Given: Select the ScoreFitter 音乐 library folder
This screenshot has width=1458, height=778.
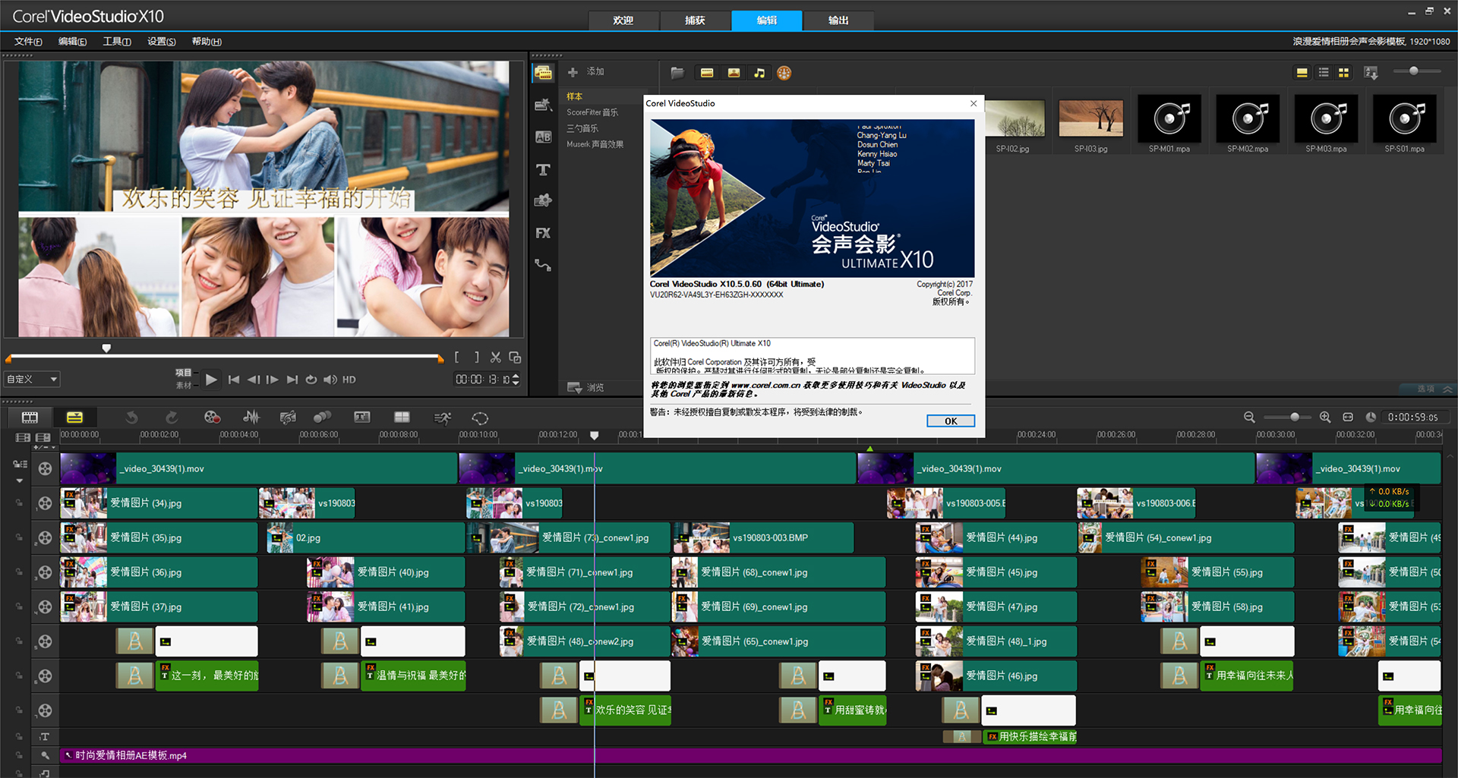Looking at the screenshot, I should pyautogui.click(x=592, y=112).
